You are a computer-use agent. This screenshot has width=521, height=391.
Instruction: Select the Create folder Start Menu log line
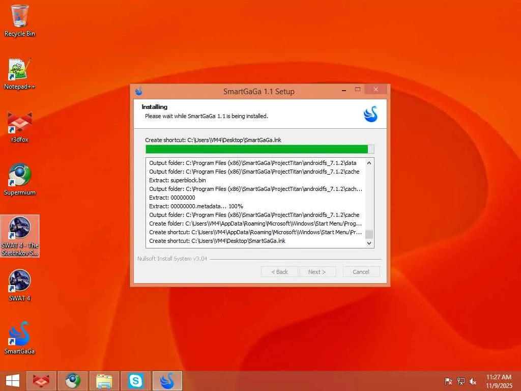coord(255,224)
